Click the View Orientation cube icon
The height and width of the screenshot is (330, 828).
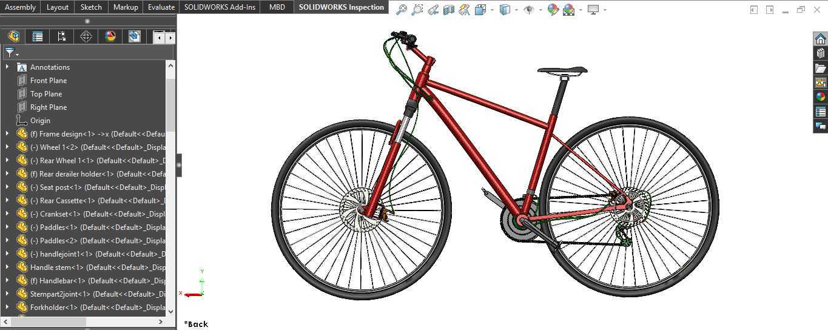480,10
